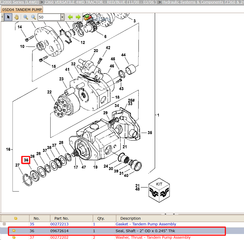Viewport: 244px width, 240px height.
Task: Click the yellow note icon on row 36
Action: pyautogui.click(x=14, y=231)
